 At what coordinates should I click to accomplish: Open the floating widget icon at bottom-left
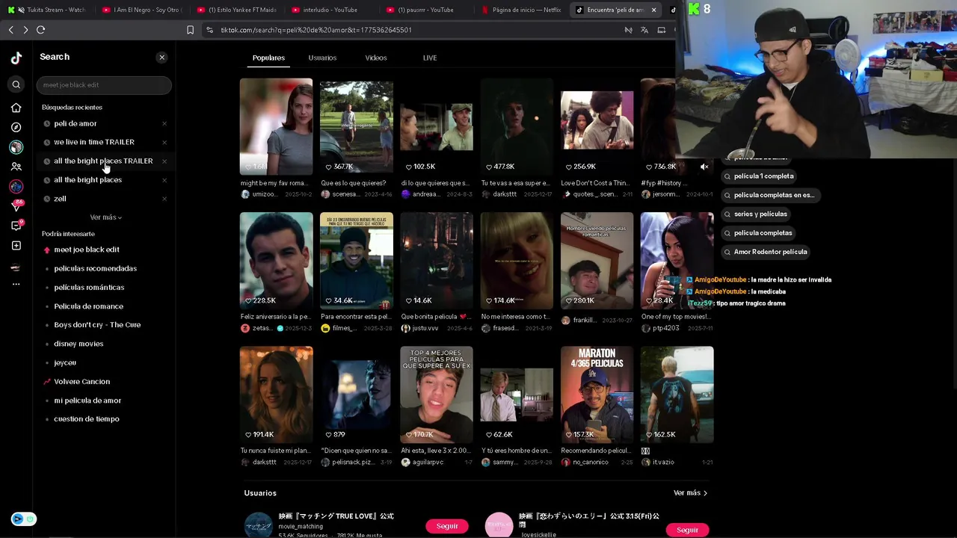tap(23, 519)
